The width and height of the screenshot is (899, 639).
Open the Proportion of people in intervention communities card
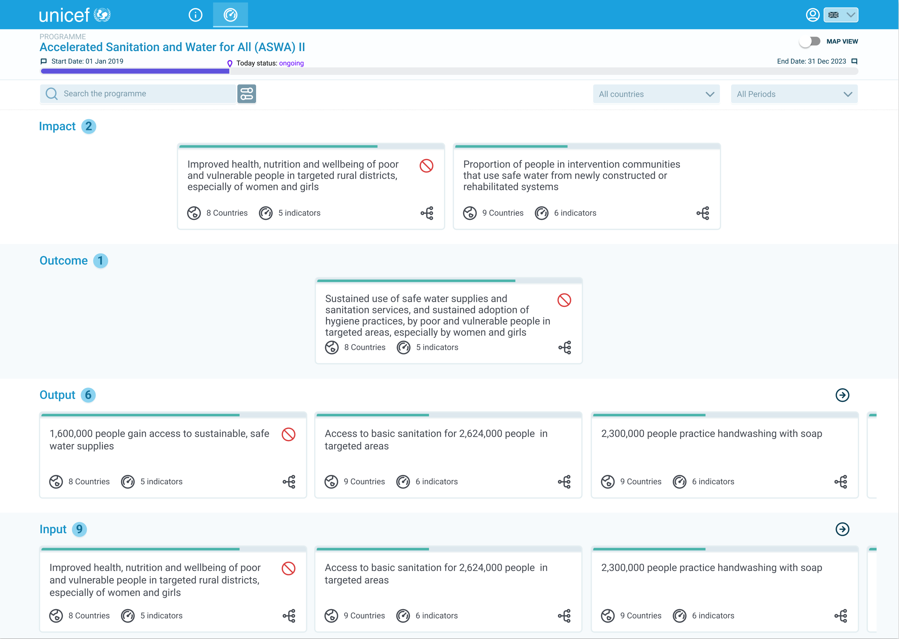point(587,186)
